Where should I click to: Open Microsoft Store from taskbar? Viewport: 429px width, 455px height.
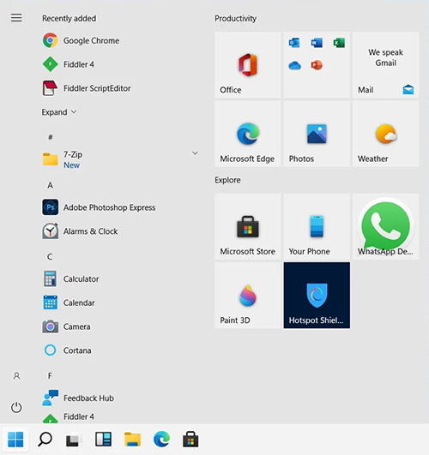(x=190, y=440)
